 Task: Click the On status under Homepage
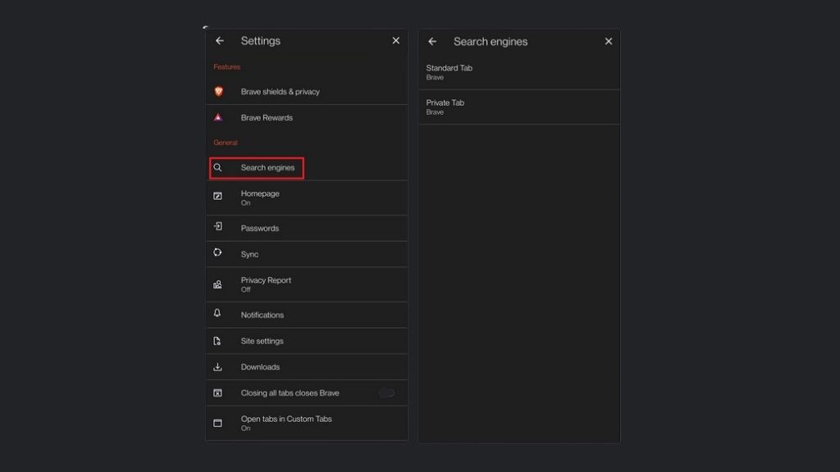tap(245, 203)
